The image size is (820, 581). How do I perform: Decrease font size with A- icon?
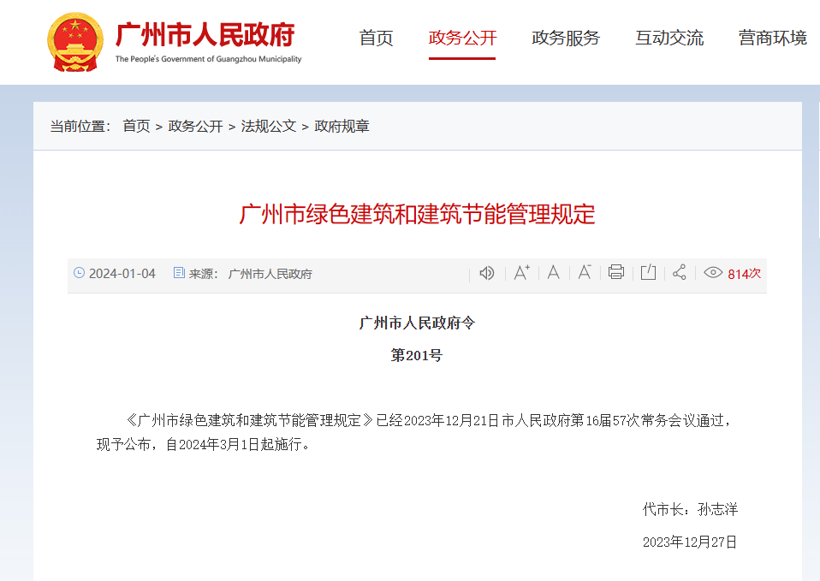tap(585, 272)
